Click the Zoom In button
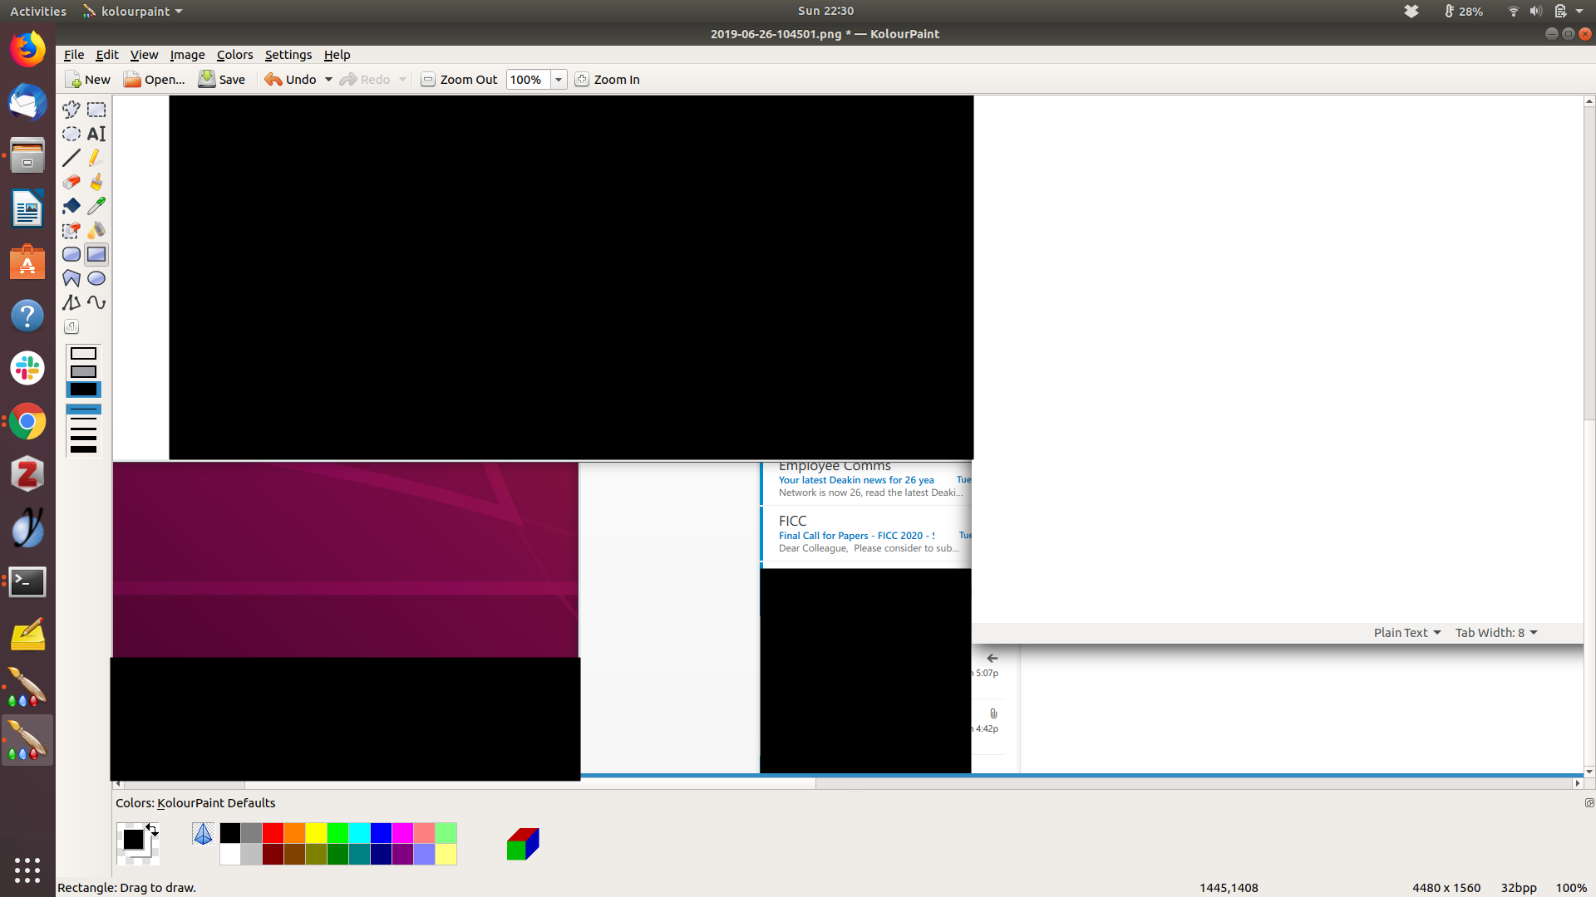The image size is (1596, 897). click(608, 80)
